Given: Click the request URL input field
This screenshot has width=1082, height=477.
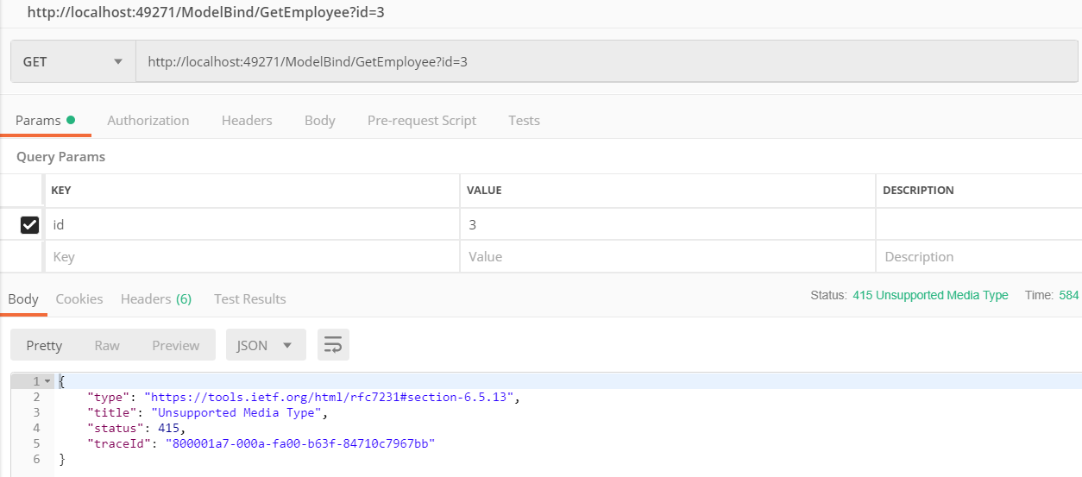Looking at the screenshot, I should [604, 62].
